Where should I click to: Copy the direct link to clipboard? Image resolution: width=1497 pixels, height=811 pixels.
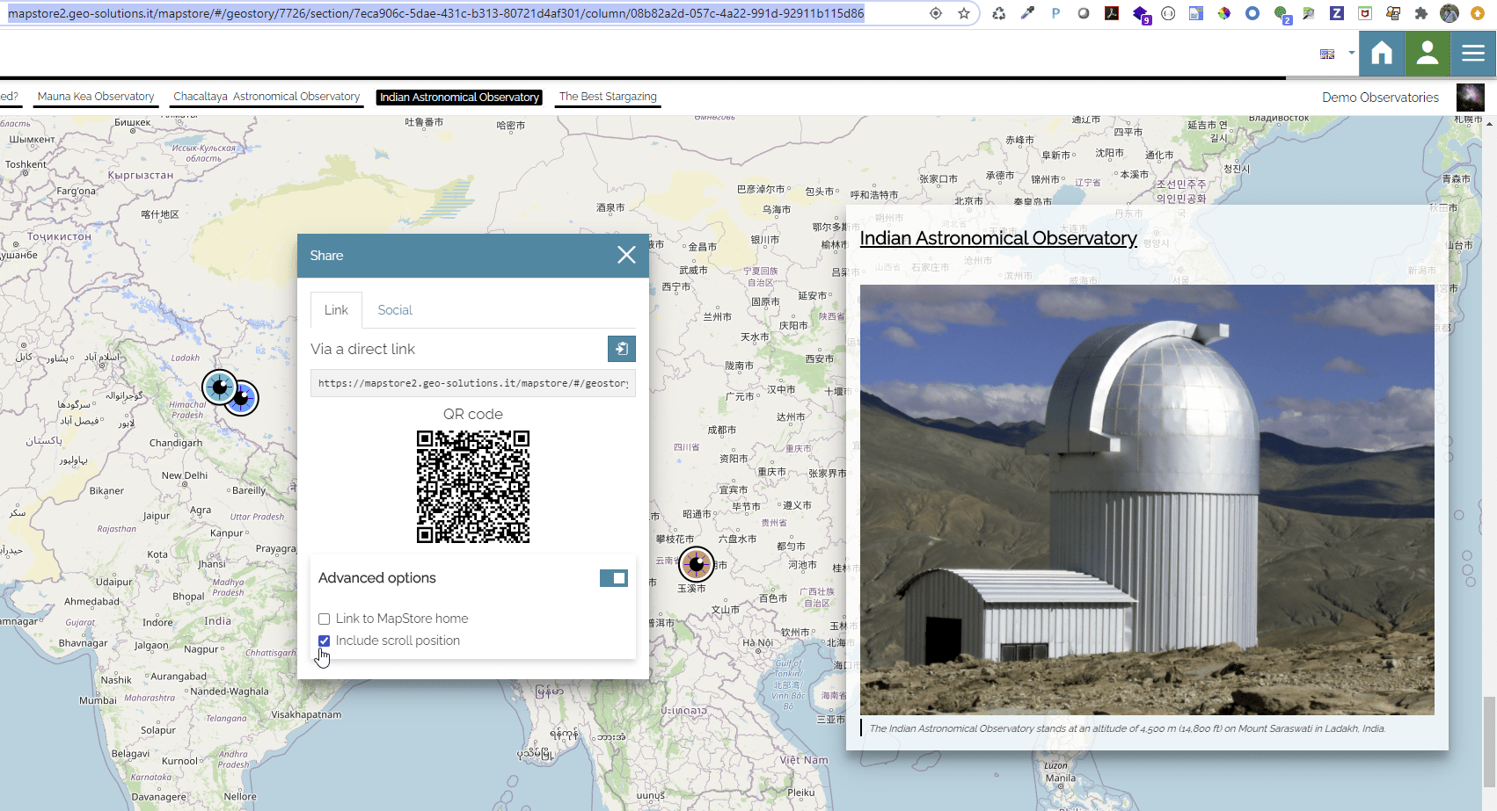(621, 349)
